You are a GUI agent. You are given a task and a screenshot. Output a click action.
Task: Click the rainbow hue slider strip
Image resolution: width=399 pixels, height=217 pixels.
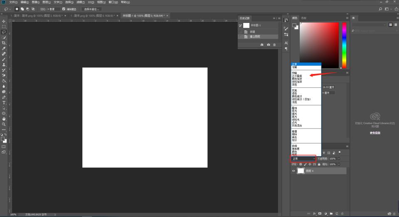pos(344,45)
